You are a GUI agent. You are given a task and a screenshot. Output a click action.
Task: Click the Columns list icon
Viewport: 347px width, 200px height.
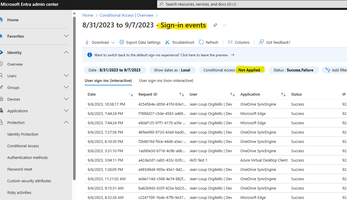(x=230, y=42)
